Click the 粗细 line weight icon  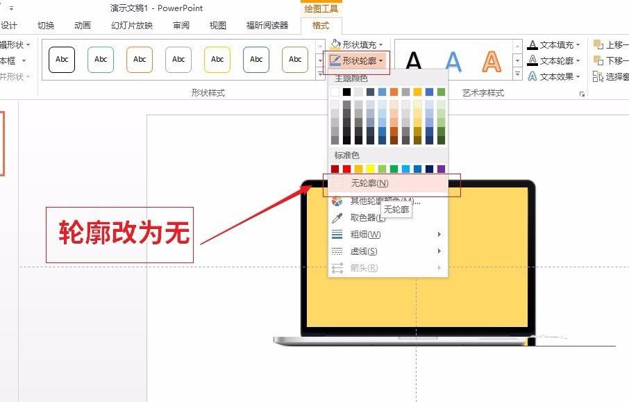pos(337,234)
